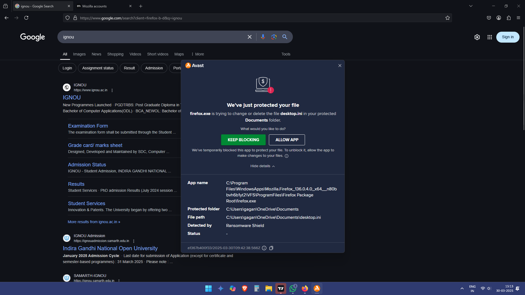Select the Assignment status chip
The width and height of the screenshot is (525, 295).
(98, 68)
